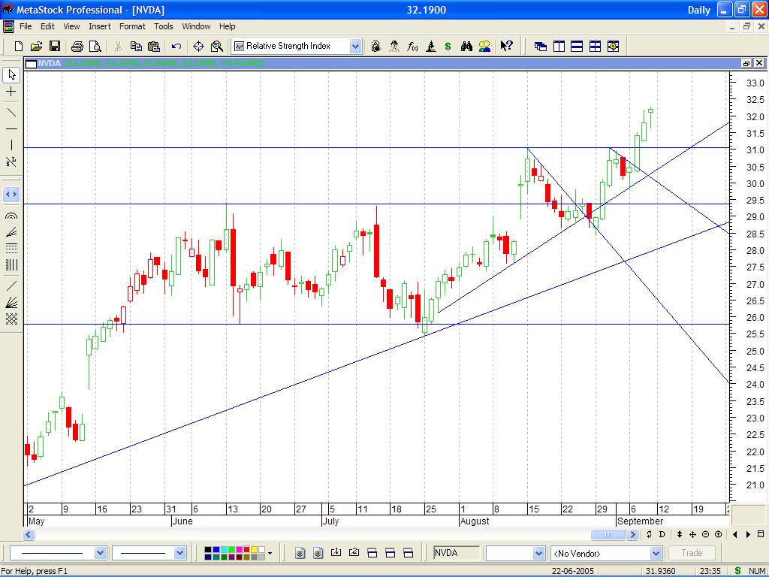This screenshot has height=577, width=769.
Task: Open the Format menu
Action: [x=132, y=26]
